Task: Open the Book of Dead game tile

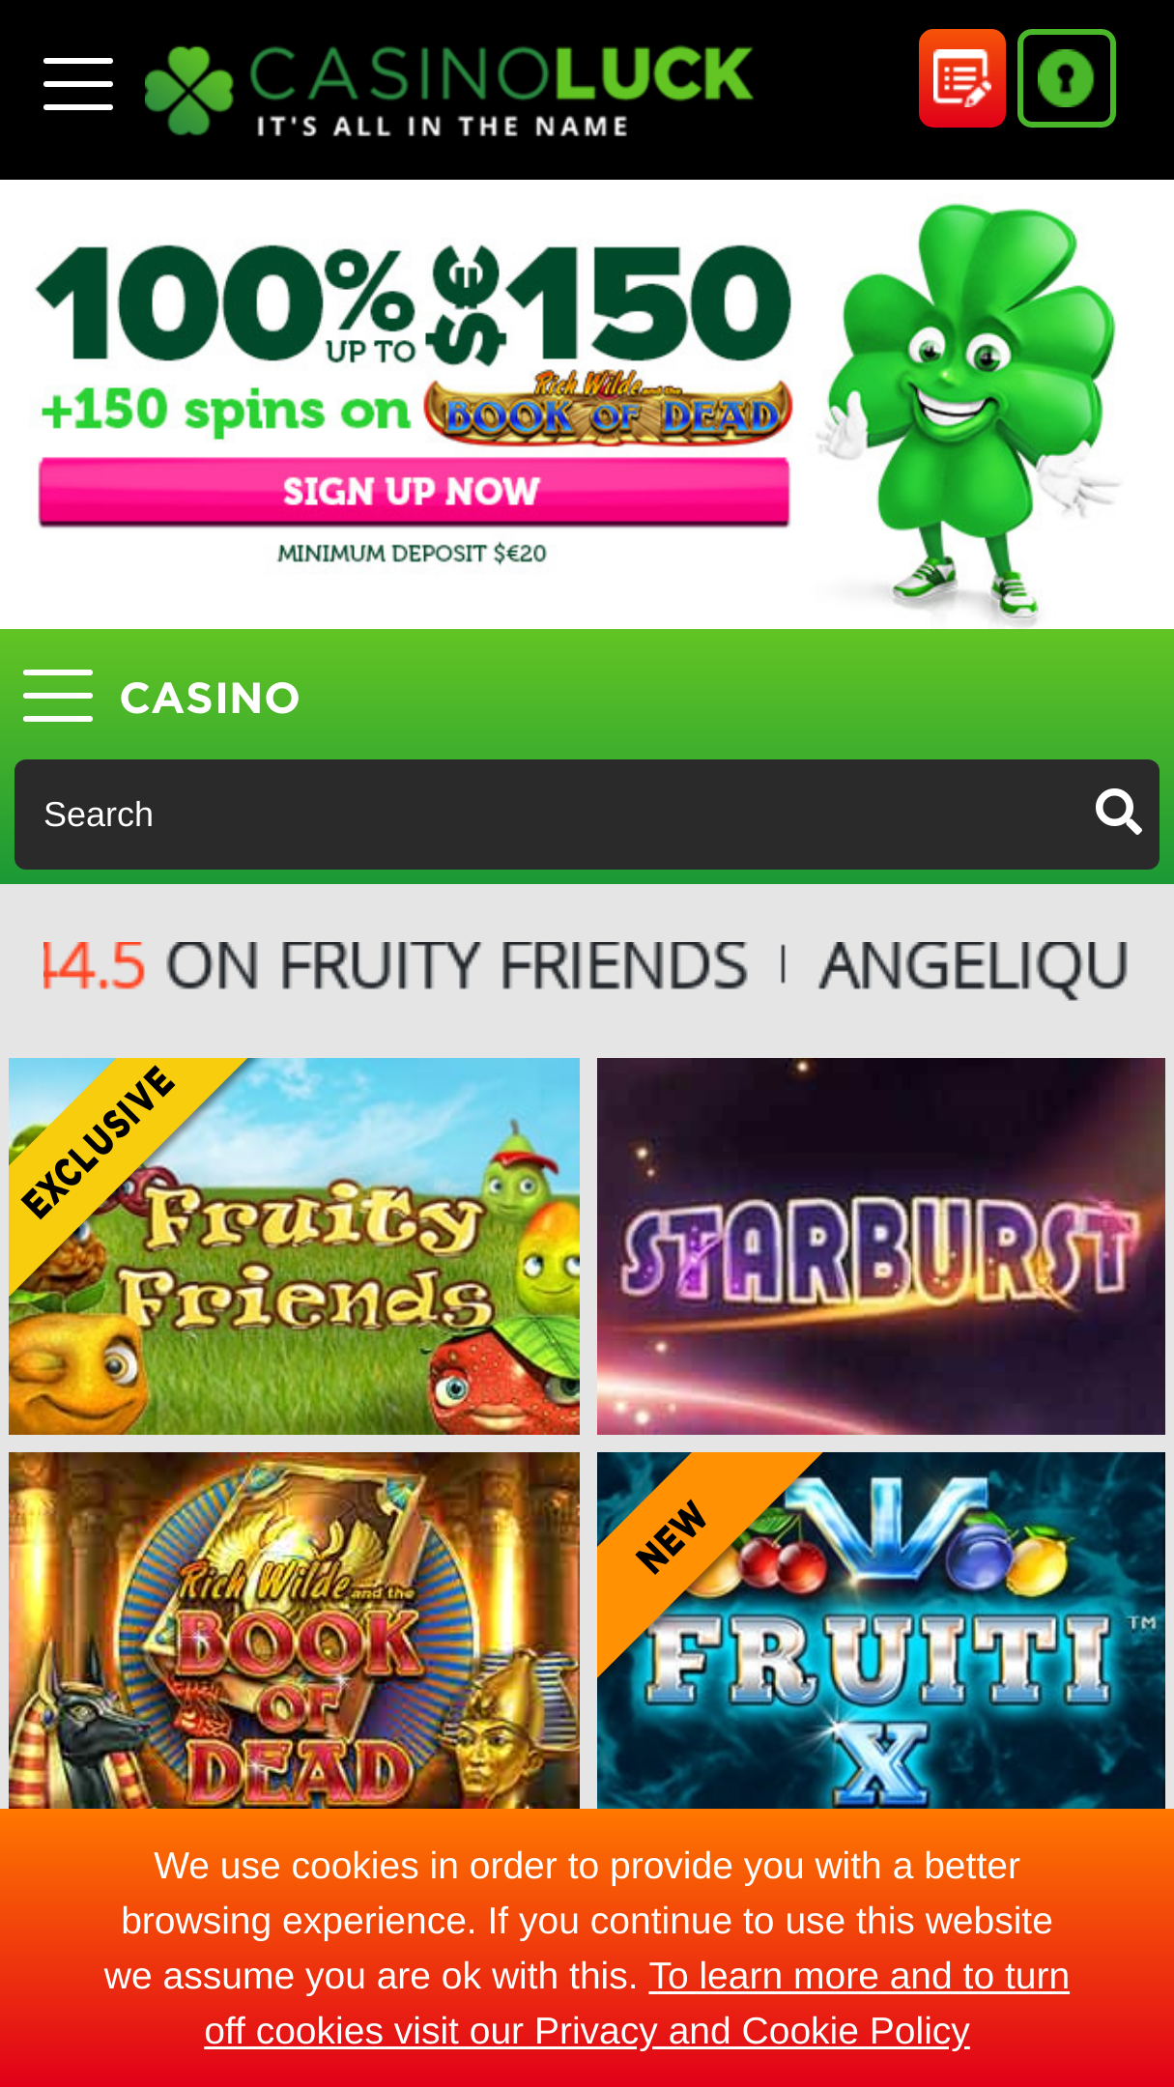Action: pyautogui.click(x=295, y=1630)
